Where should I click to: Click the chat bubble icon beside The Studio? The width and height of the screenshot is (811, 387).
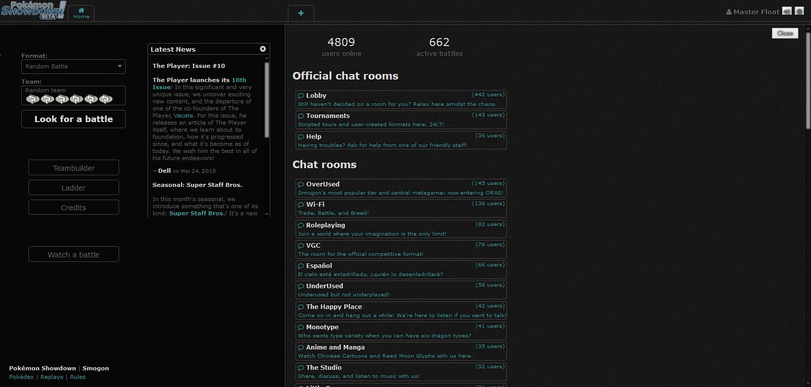click(x=301, y=368)
